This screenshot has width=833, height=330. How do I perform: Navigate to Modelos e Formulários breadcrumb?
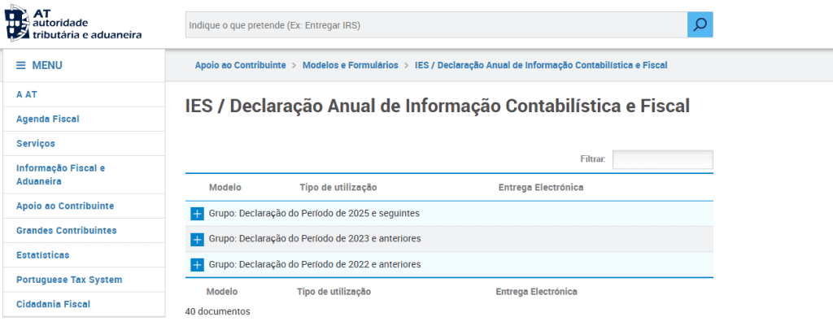coord(351,65)
